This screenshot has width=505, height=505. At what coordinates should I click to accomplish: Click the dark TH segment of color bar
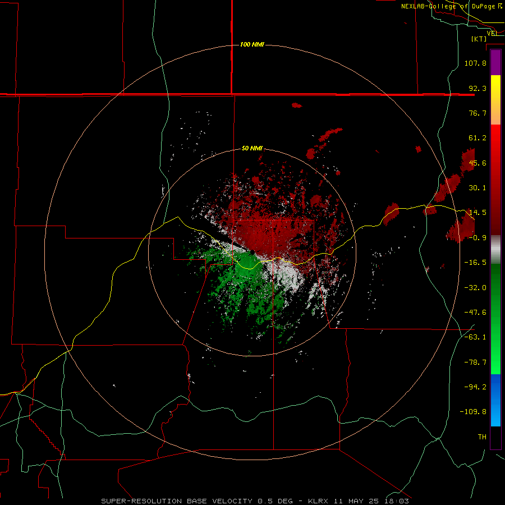click(x=495, y=437)
